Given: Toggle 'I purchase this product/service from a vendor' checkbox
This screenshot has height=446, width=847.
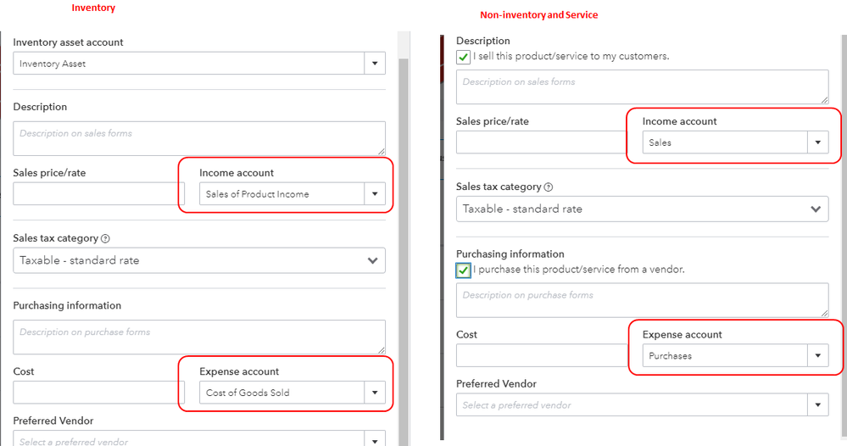Looking at the screenshot, I should [463, 270].
